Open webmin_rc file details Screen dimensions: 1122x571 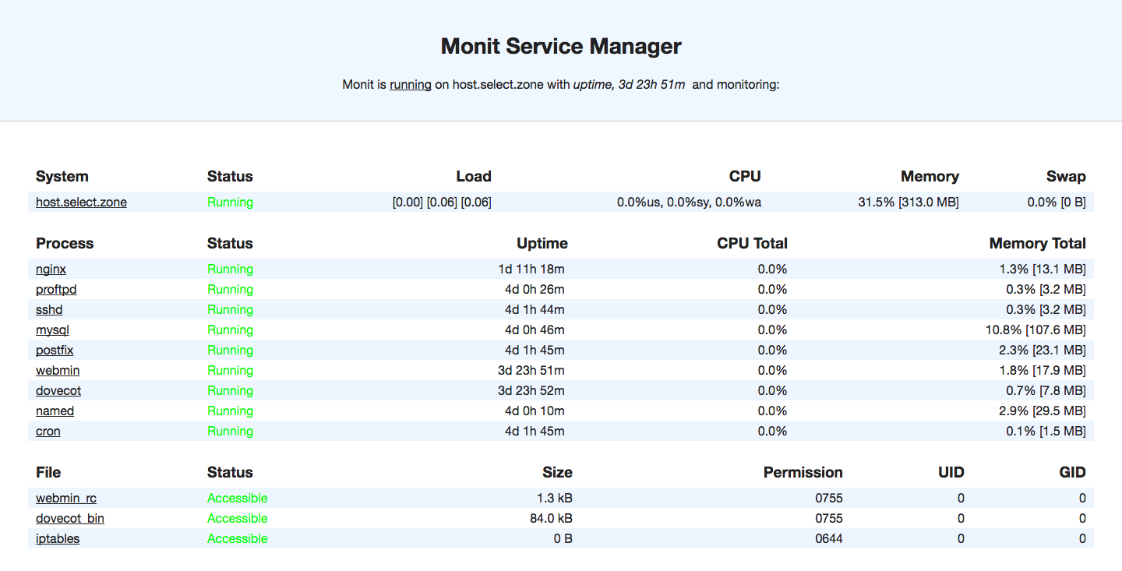coord(66,498)
